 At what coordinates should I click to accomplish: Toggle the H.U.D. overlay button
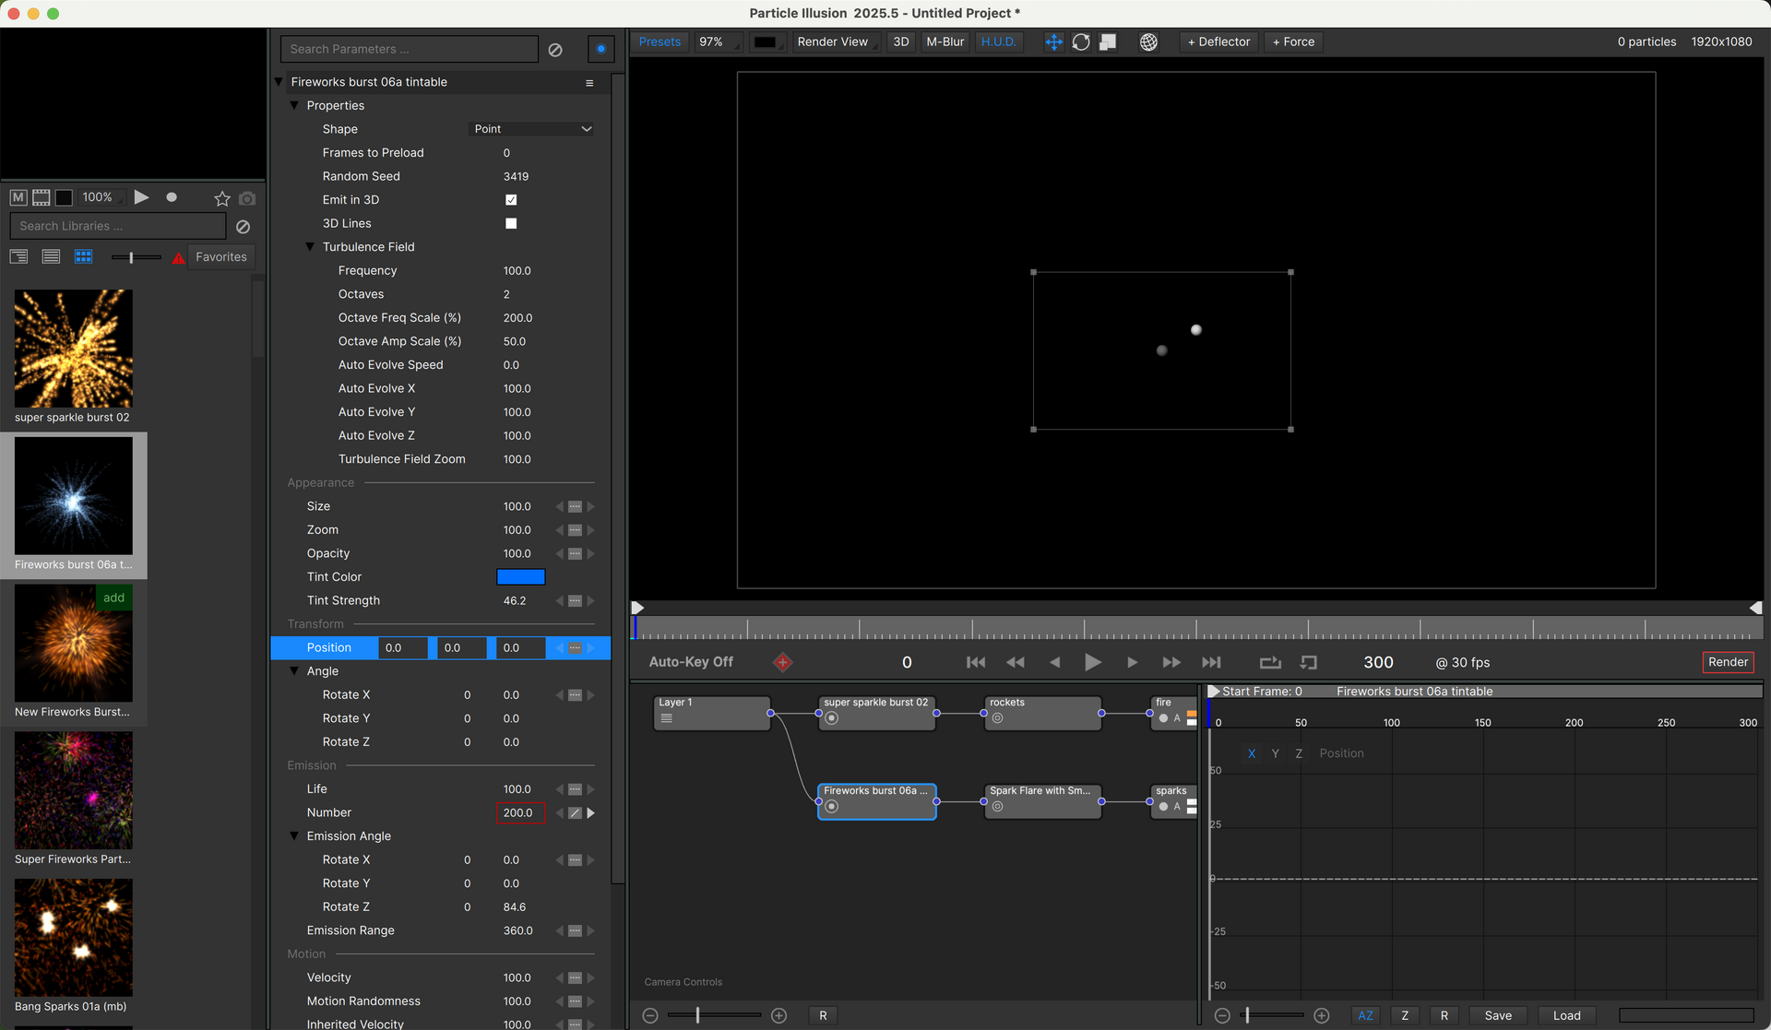pos(998,42)
